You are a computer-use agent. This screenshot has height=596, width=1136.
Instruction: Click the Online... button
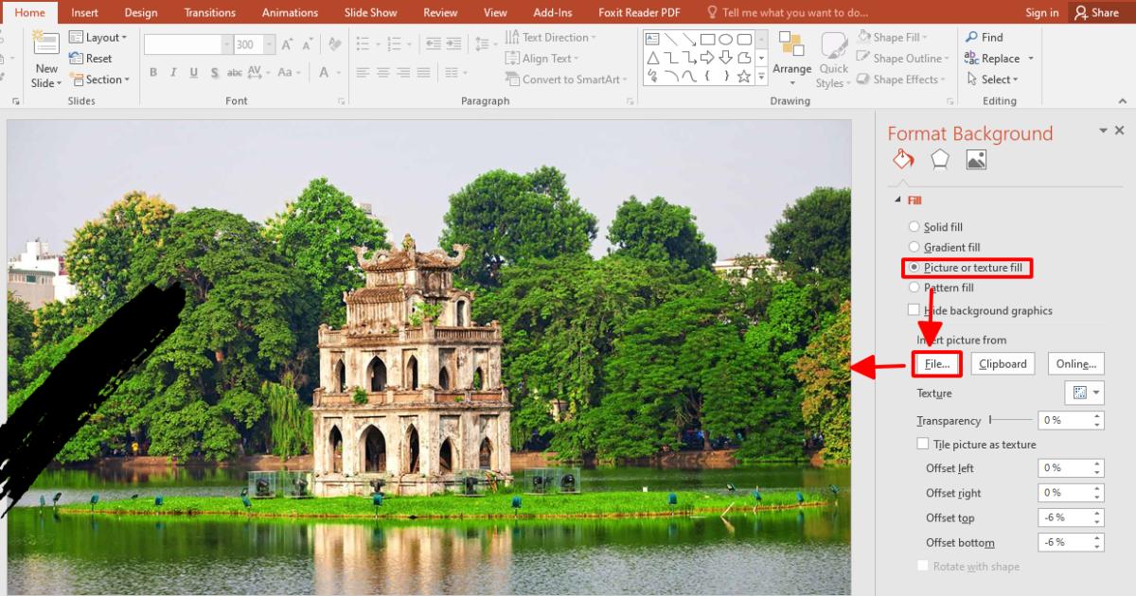[1077, 363]
